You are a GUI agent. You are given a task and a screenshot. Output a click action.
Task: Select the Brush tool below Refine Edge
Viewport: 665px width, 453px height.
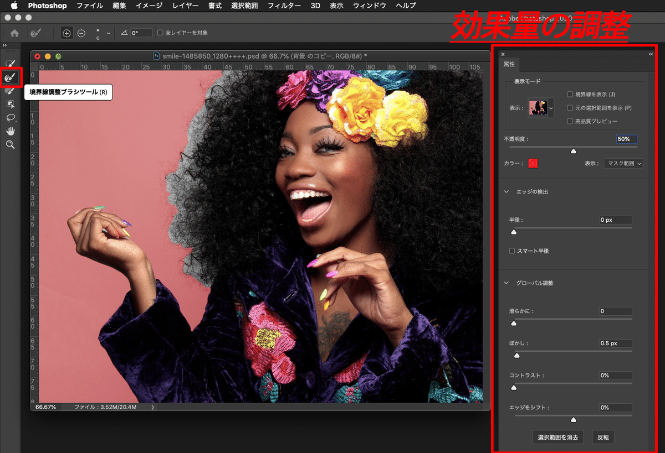[10, 91]
